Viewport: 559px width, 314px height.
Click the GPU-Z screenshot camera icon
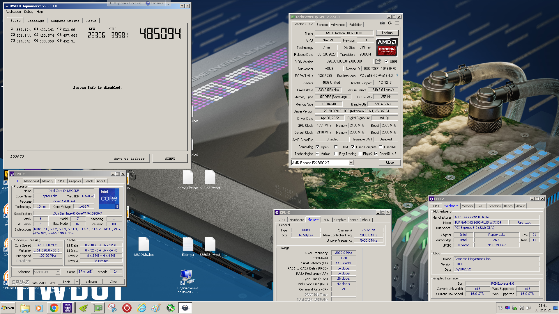coord(382,23)
